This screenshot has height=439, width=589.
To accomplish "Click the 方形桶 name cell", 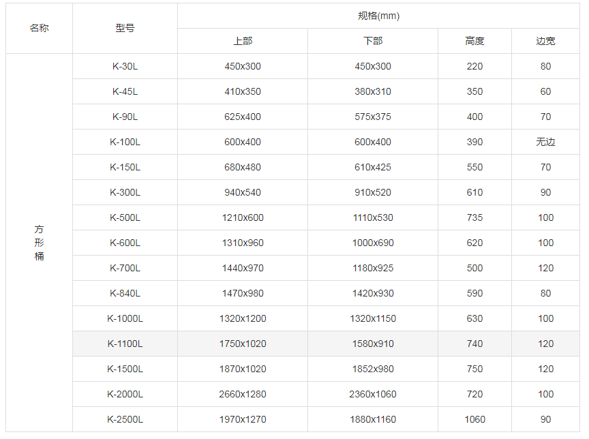I will pyautogui.click(x=39, y=243).
